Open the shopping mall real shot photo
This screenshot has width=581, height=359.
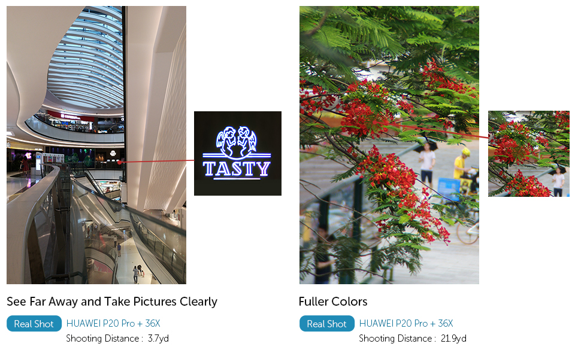click(x=96, y=145)
